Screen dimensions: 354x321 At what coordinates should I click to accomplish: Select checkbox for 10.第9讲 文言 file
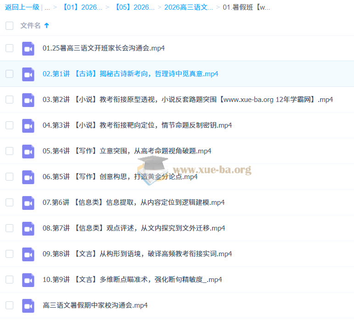9,280
